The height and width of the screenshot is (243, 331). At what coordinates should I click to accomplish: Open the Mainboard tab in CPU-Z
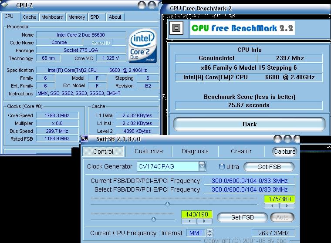click(52, 17)
